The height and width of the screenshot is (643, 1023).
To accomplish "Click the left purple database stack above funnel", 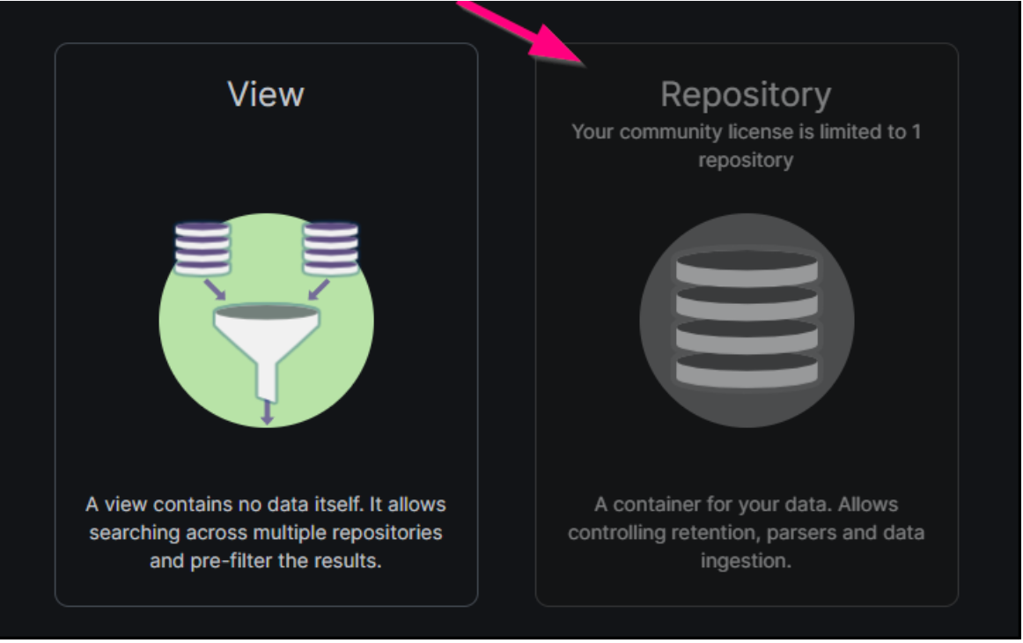I will click(202, 248).
